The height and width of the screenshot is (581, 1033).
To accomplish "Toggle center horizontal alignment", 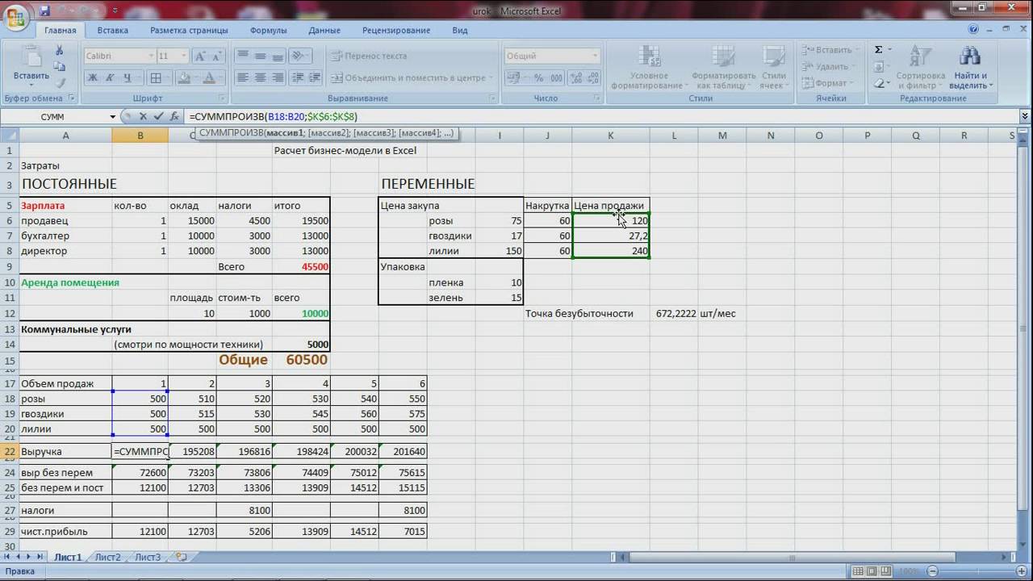I will (260, 77).
